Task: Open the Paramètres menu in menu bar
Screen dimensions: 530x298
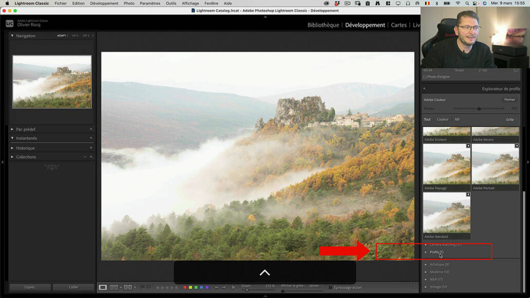Action: [x=149, y=3]
